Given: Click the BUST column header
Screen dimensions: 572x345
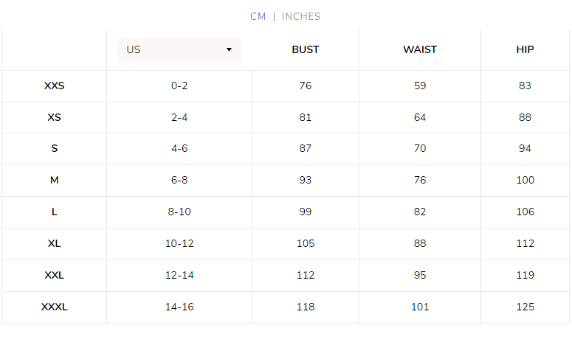Looking at the screenshot, I should tap(306, 50).
